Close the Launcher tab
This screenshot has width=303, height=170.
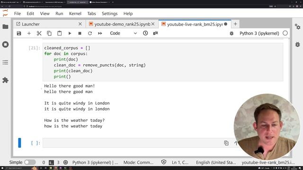point(80,24)
